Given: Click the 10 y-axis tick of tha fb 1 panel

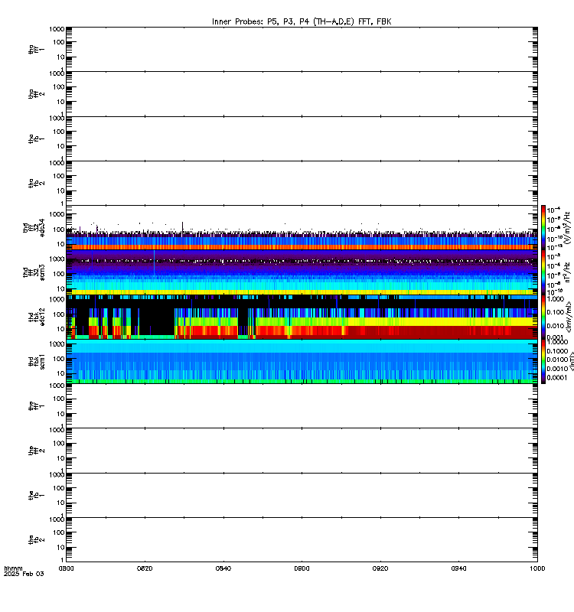Looking at the screenshot, I should click(60, 146).
